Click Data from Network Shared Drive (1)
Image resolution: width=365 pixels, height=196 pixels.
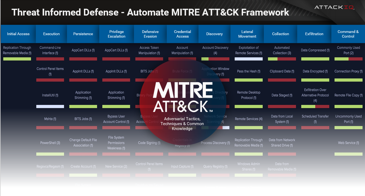pos(282,143)
